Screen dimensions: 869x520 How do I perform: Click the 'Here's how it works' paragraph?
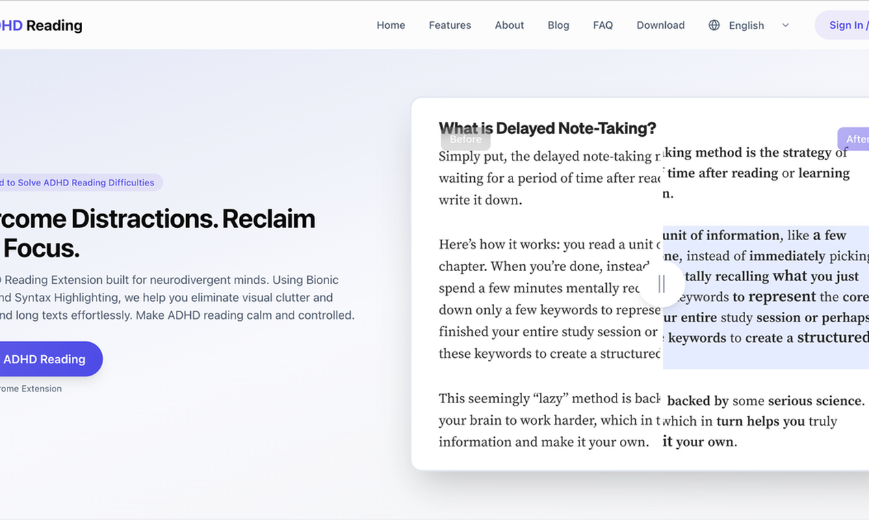(x=549, y=299)
